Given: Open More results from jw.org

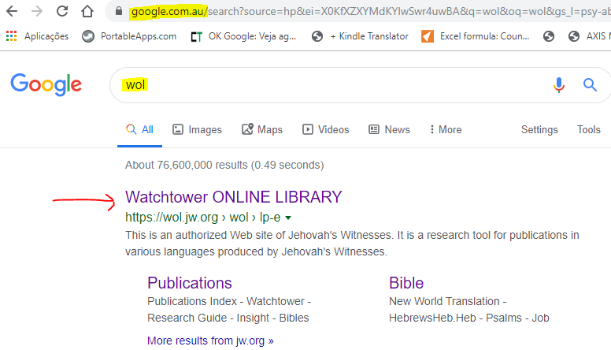Looking at the screenshot, I should point(210,341).
